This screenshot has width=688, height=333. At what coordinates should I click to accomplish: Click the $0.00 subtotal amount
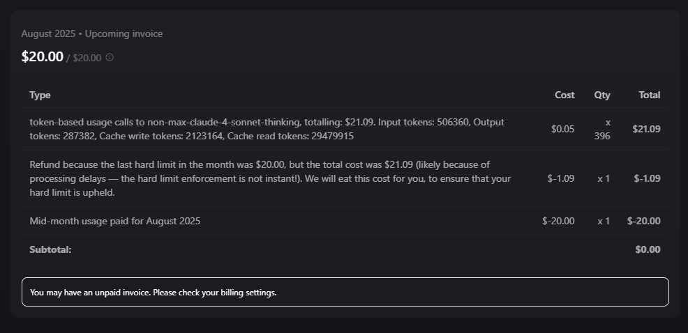[648, 249]
